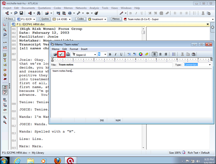
Task: Toggle italic formatting in memo editor
Action: pyautogui.click(x=115, y=54)
